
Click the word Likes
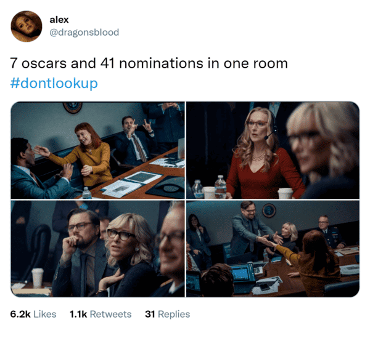(45, 314)
